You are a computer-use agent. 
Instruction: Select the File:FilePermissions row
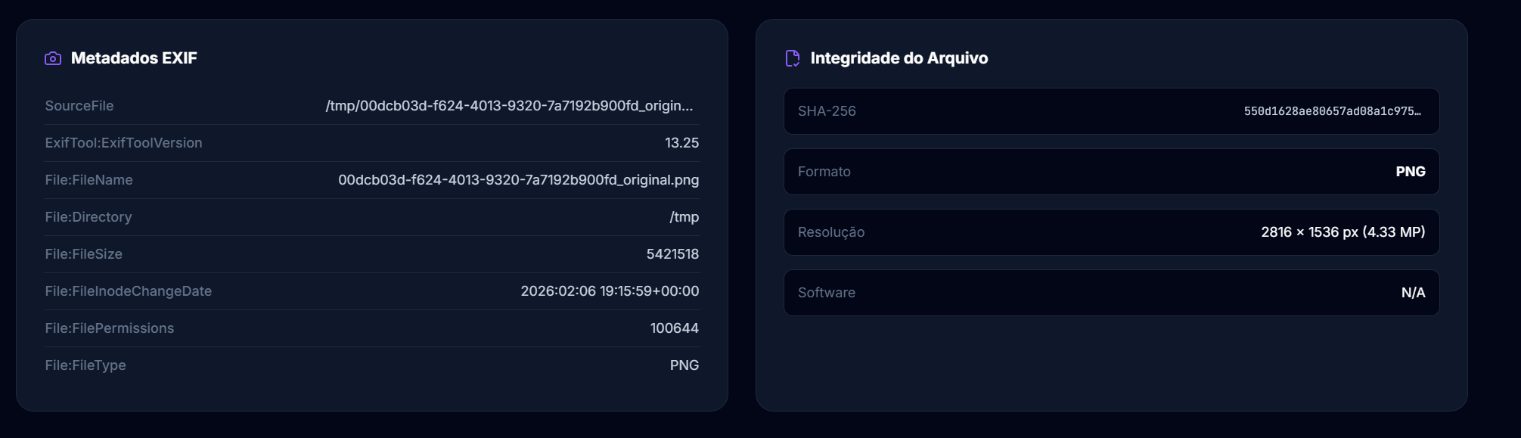pos(372,328)
